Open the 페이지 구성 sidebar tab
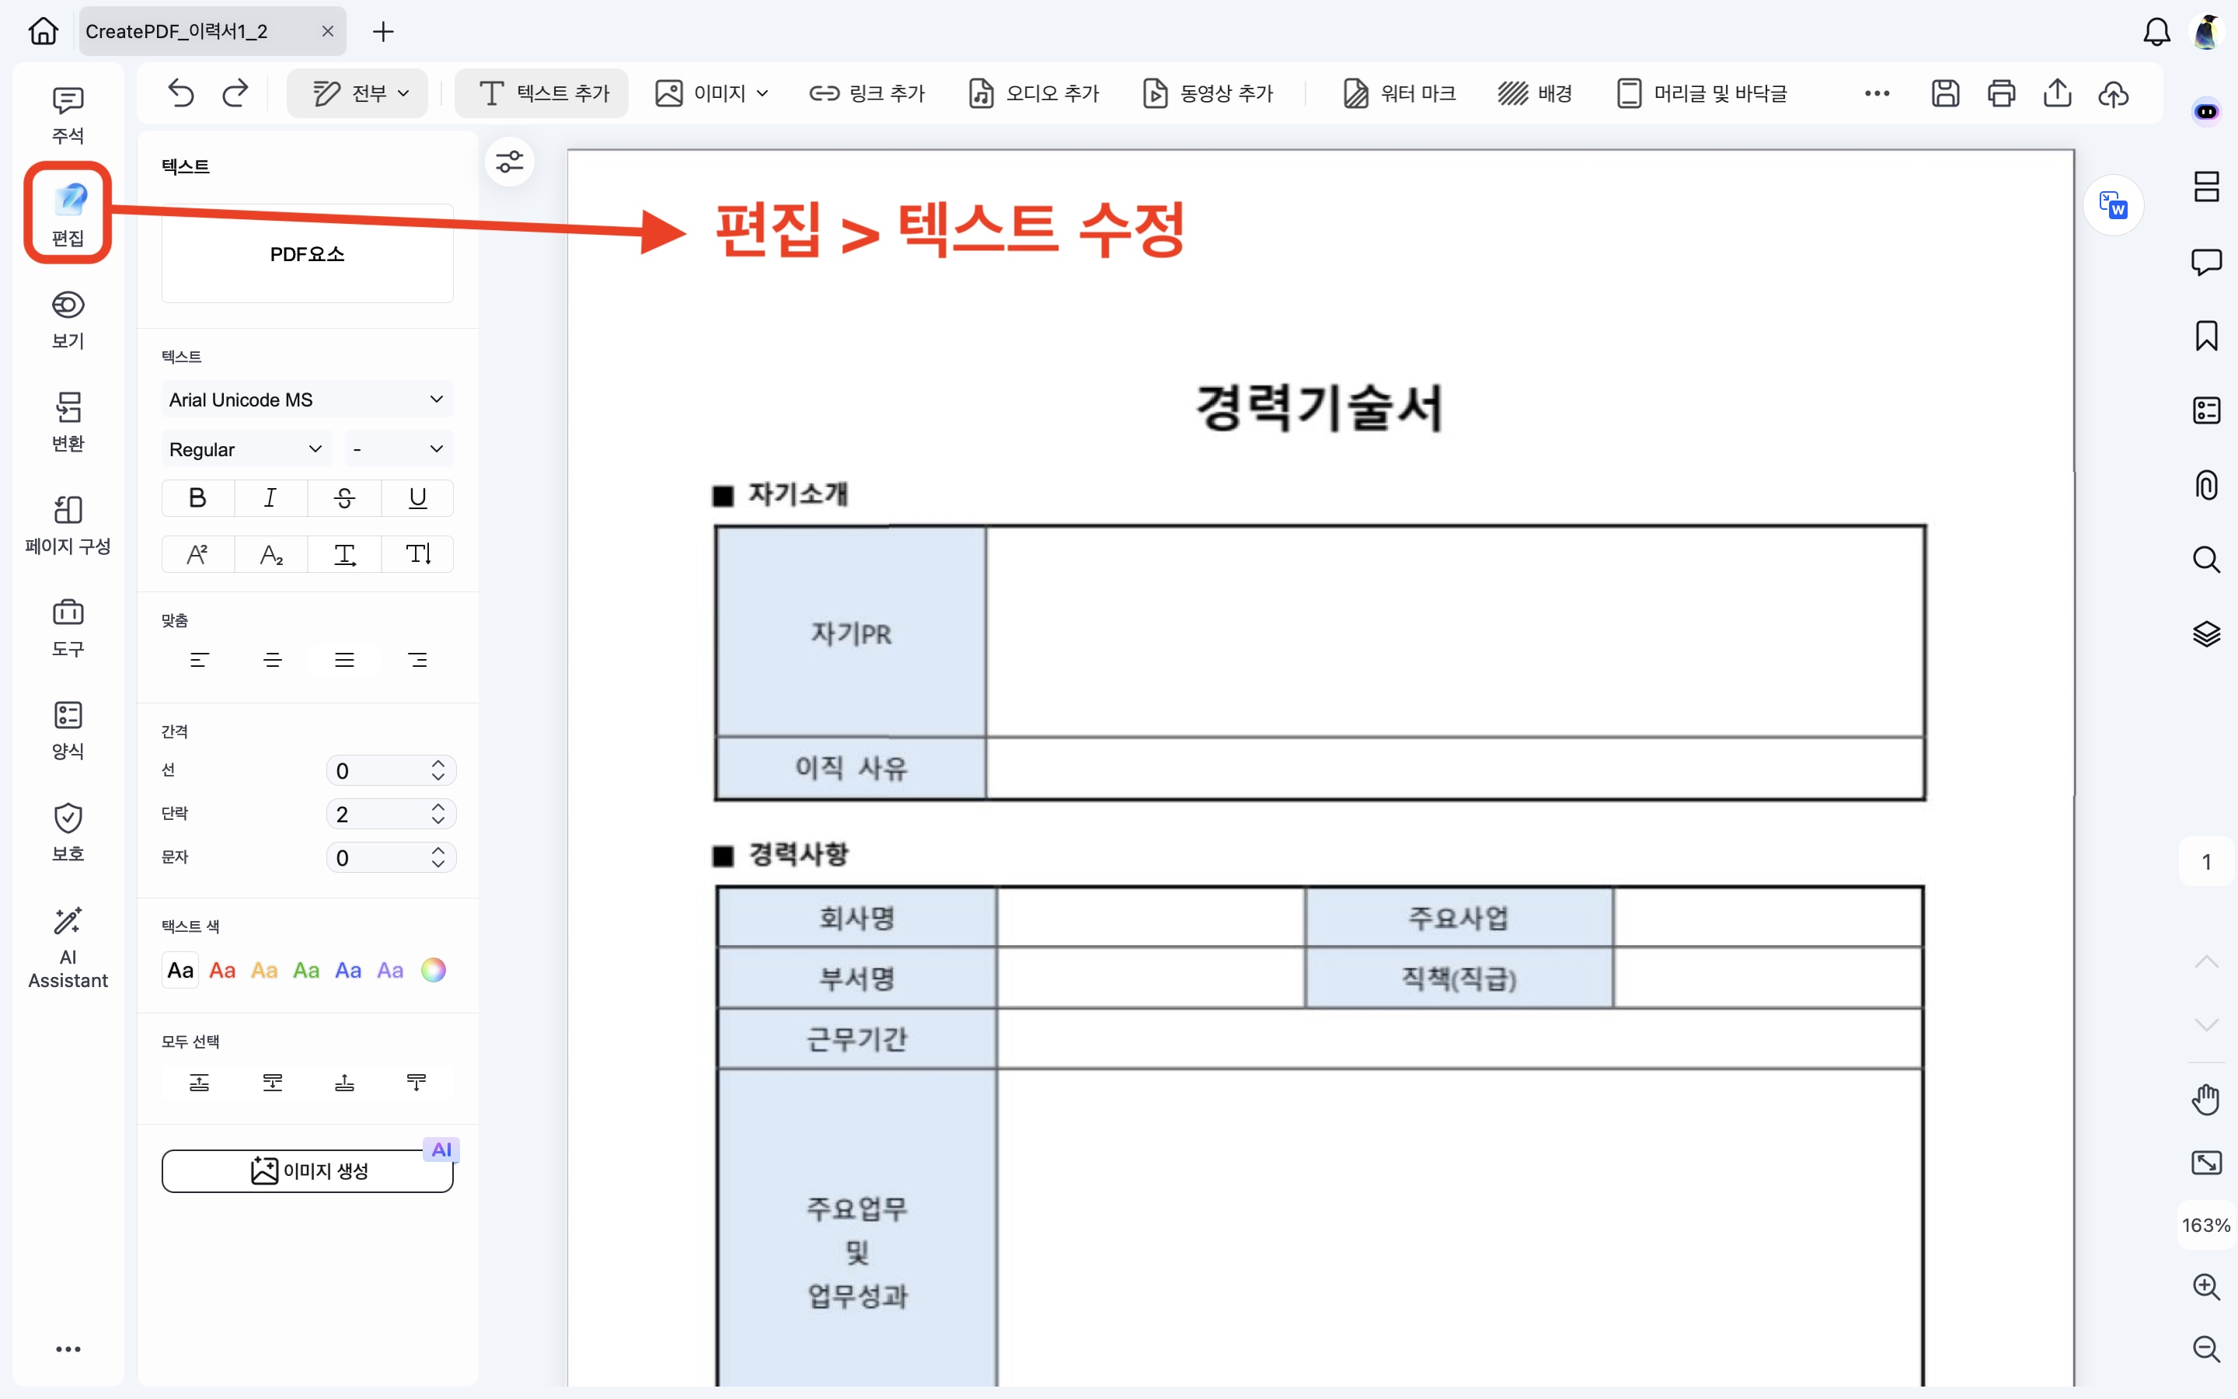The width and height of the screenshot is (2238, 1399). point(68,524)
